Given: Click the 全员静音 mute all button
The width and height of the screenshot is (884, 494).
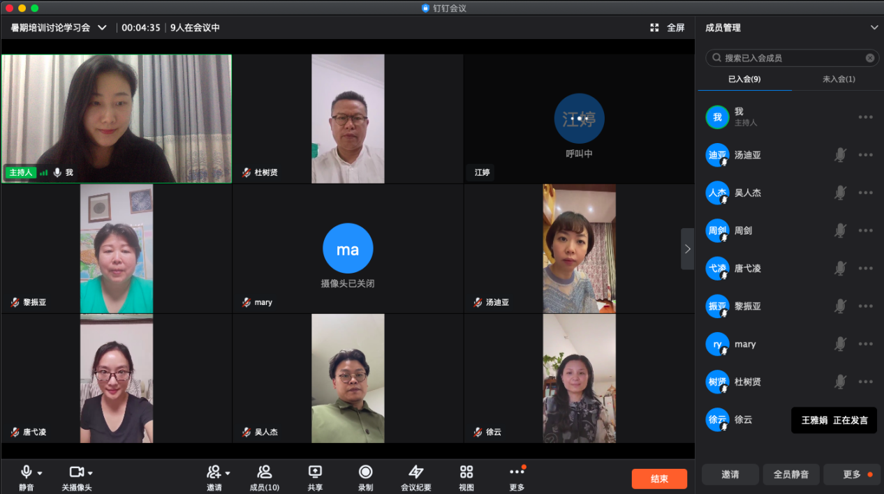Looking at the screenshot, I should (790, 474).
